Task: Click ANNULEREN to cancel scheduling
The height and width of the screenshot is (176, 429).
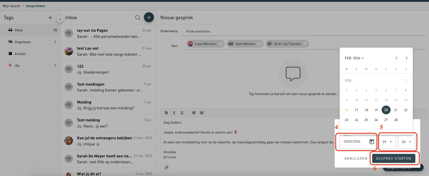Action: [356, 158]
